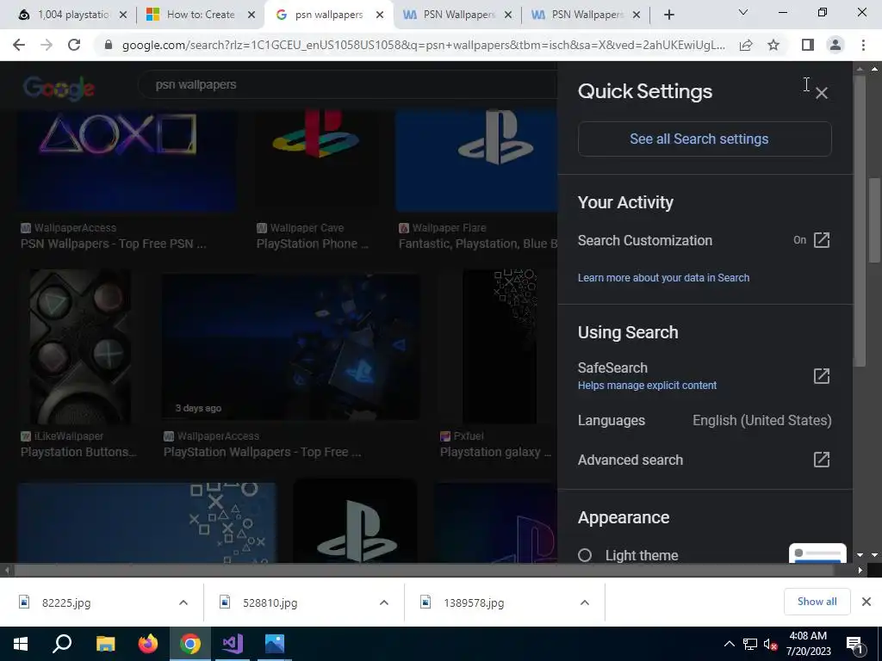882x661 pixels.
Task: Open Chrome three-dot menu
Action: pyautogui.click(x=863, y=45)
